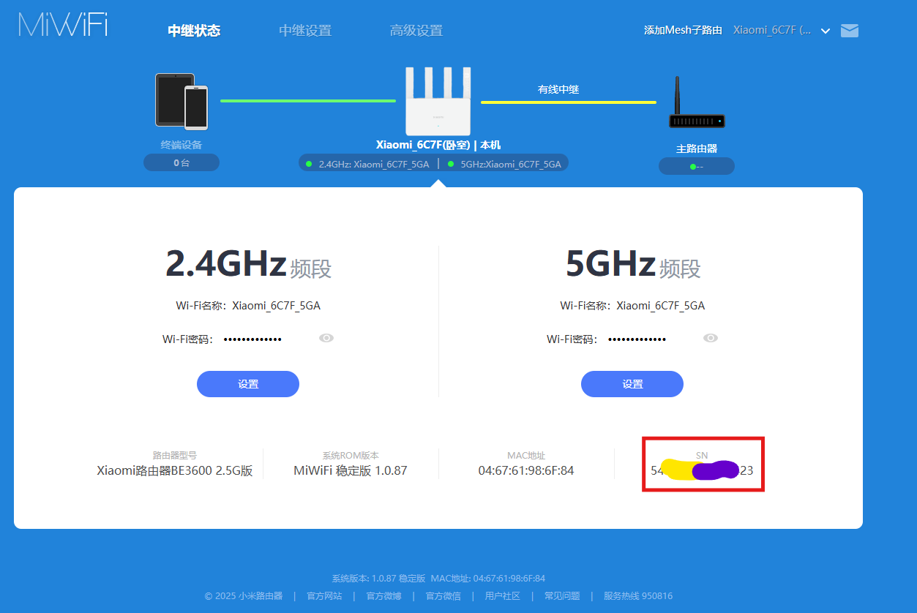The height and width of the screenshot is (613, 917).
Task: Click the 终端设备 label
Action: pyautogui.click(x=181, y=145)
